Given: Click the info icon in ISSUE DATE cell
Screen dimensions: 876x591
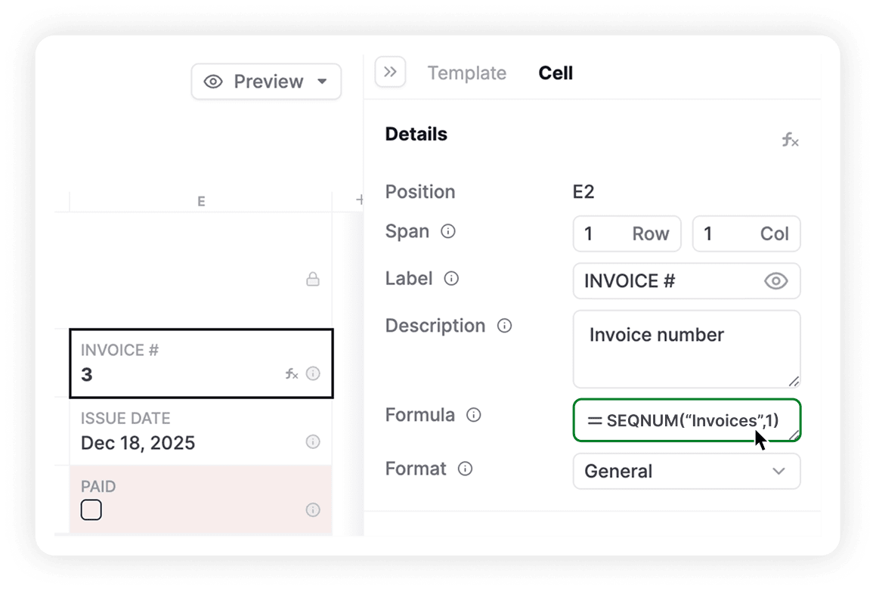Looking at the screenshot, I should click(313, 441).
